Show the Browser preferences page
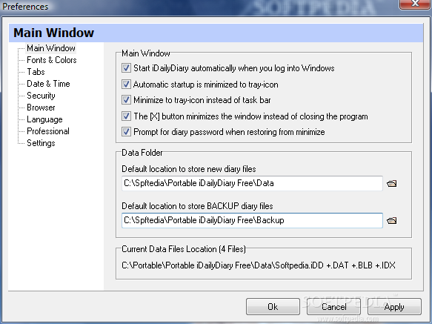The height and width of the screenshot is (324, 432). [x=41, y=108]
